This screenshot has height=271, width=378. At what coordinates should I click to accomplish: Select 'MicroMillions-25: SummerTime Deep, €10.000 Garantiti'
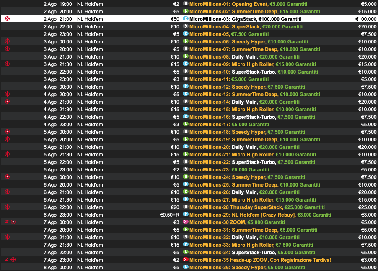pos(255,185)
